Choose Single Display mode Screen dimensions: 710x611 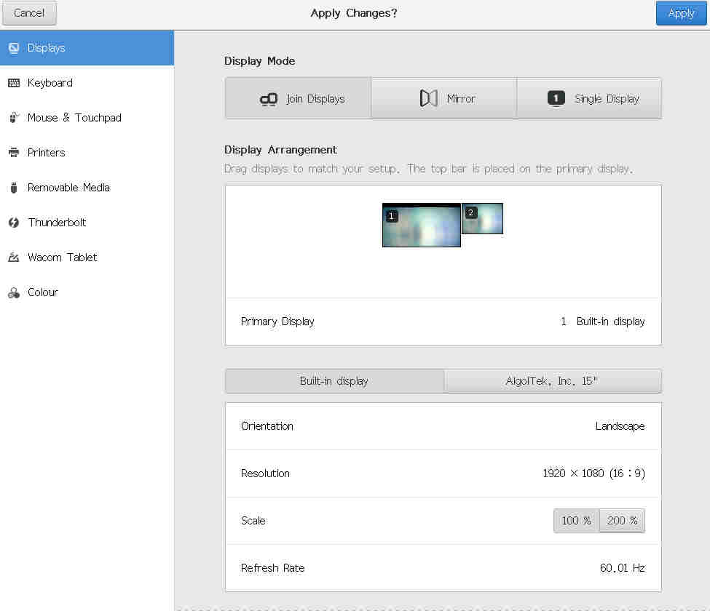click(x=589, y=98)
